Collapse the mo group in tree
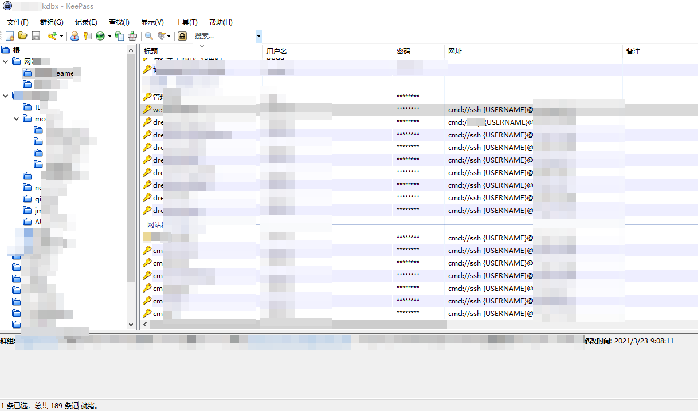 (17, 119)
